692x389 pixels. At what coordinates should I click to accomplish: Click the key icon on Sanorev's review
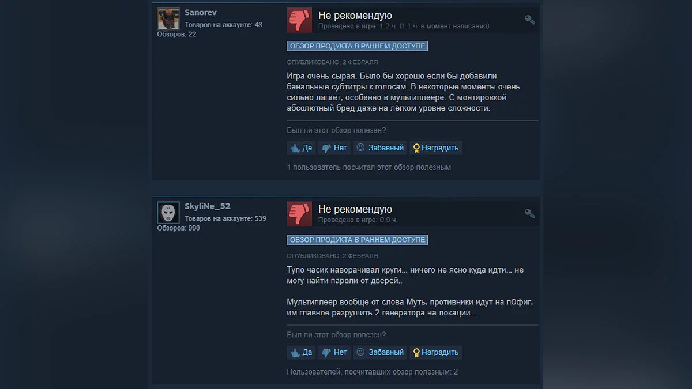[530, 20]
